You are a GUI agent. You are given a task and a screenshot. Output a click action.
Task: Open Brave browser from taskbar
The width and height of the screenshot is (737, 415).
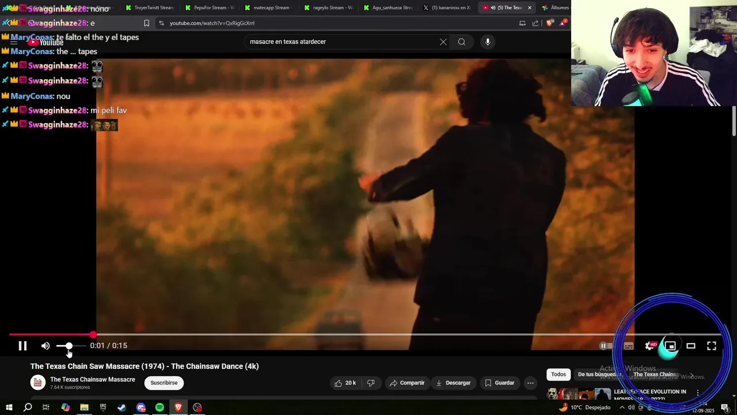178,408
